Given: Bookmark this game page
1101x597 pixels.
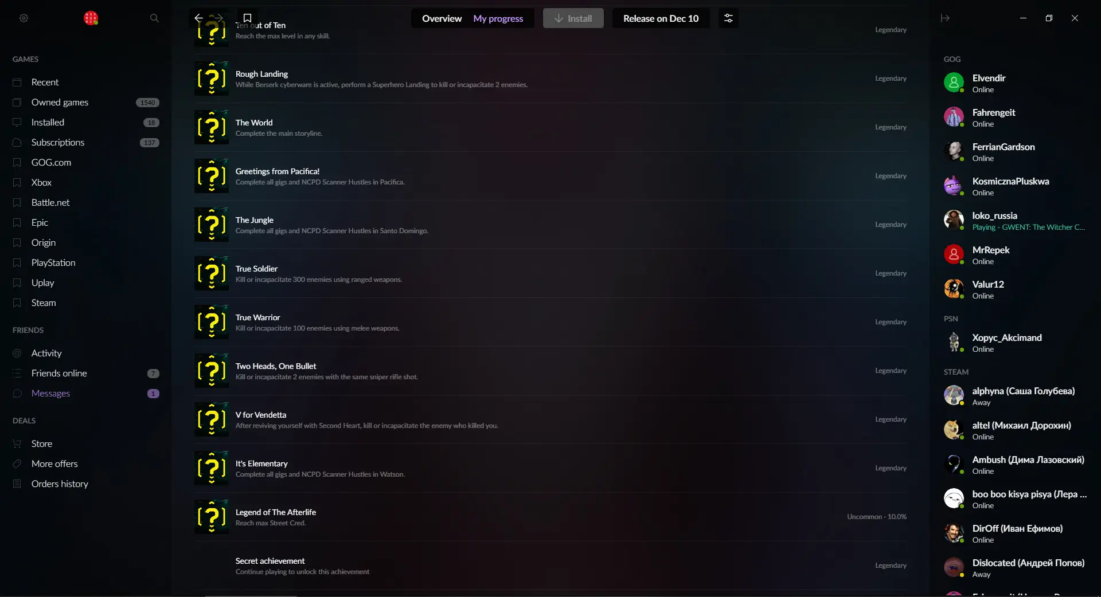Looking at the screenshot, I should (247, 18).
